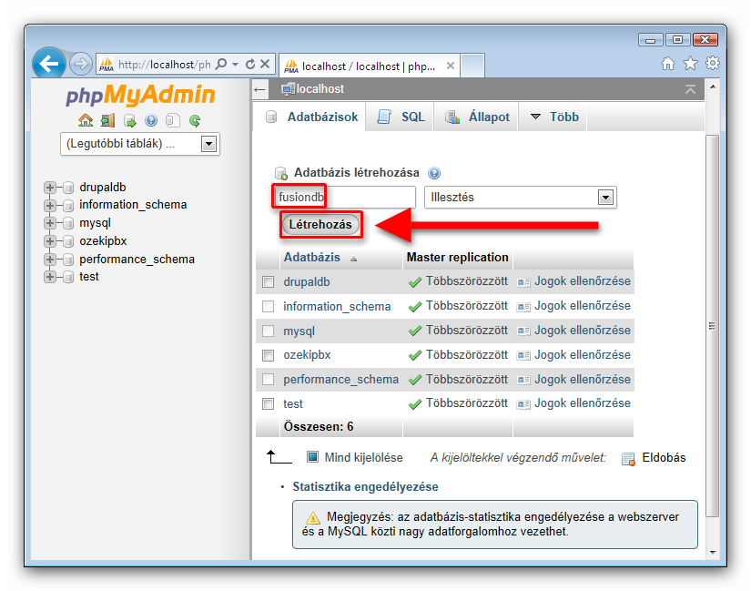Click the database name input field
This screenshot has width=751, height=591.
[x=344, y=197]
